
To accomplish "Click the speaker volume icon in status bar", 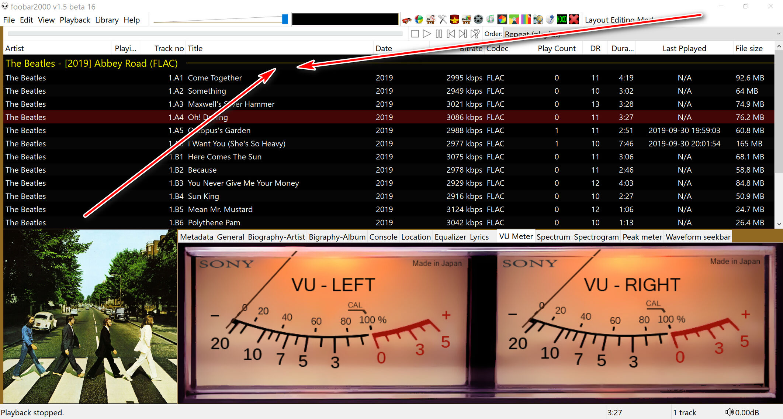I will [729, 412].
